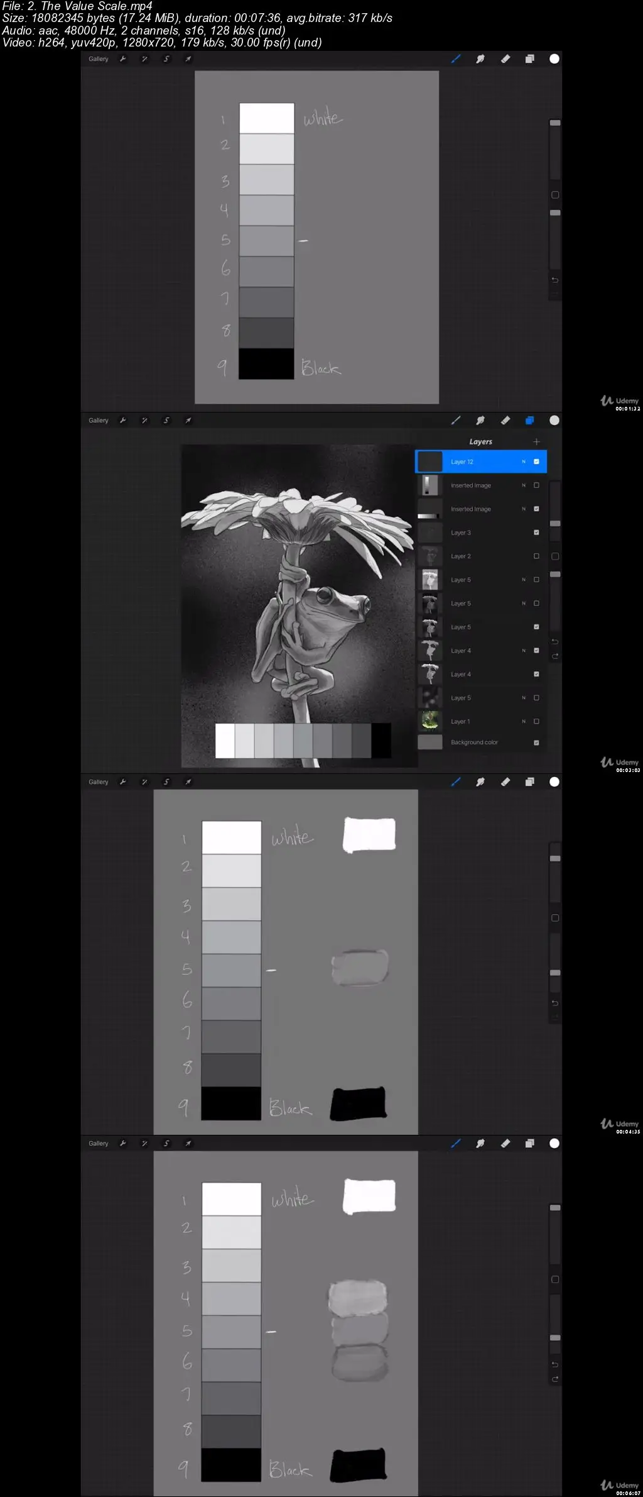Screen dimensions: 643x1497
Task: Return to Gallery from the 00:06:07 frame
Action: point(99,1144)
